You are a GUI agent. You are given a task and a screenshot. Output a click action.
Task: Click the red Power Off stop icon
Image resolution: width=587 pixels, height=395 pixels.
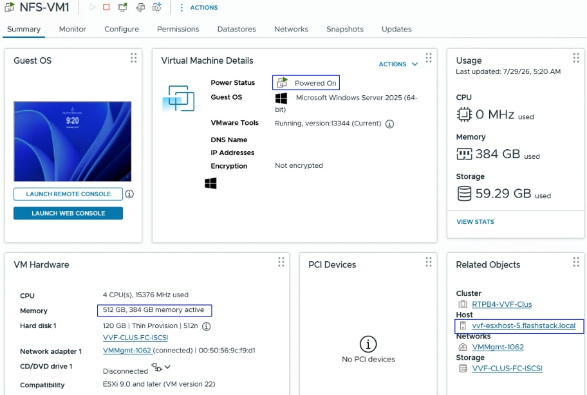pos(106,7)
